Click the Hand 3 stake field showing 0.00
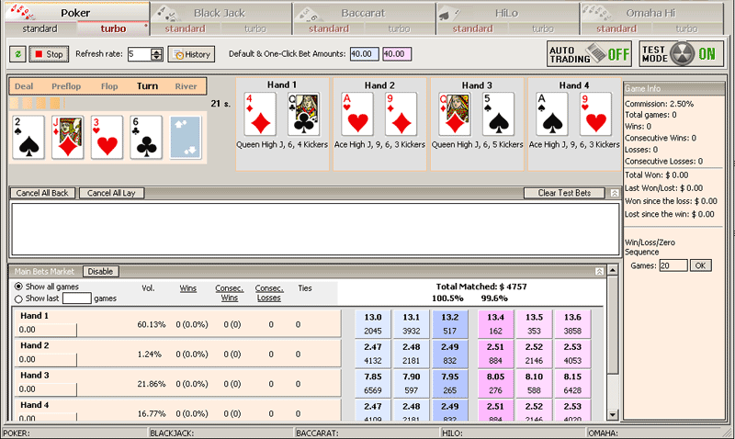 coord(46,389)
